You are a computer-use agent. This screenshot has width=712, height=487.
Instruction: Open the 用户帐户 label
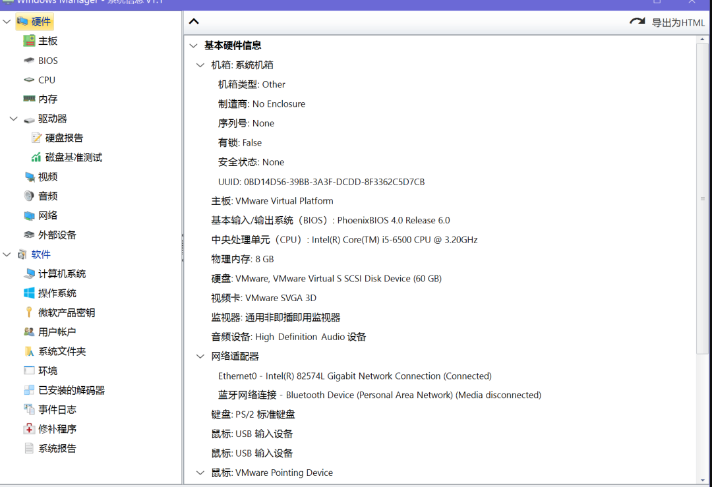click(x=57, y=331)
